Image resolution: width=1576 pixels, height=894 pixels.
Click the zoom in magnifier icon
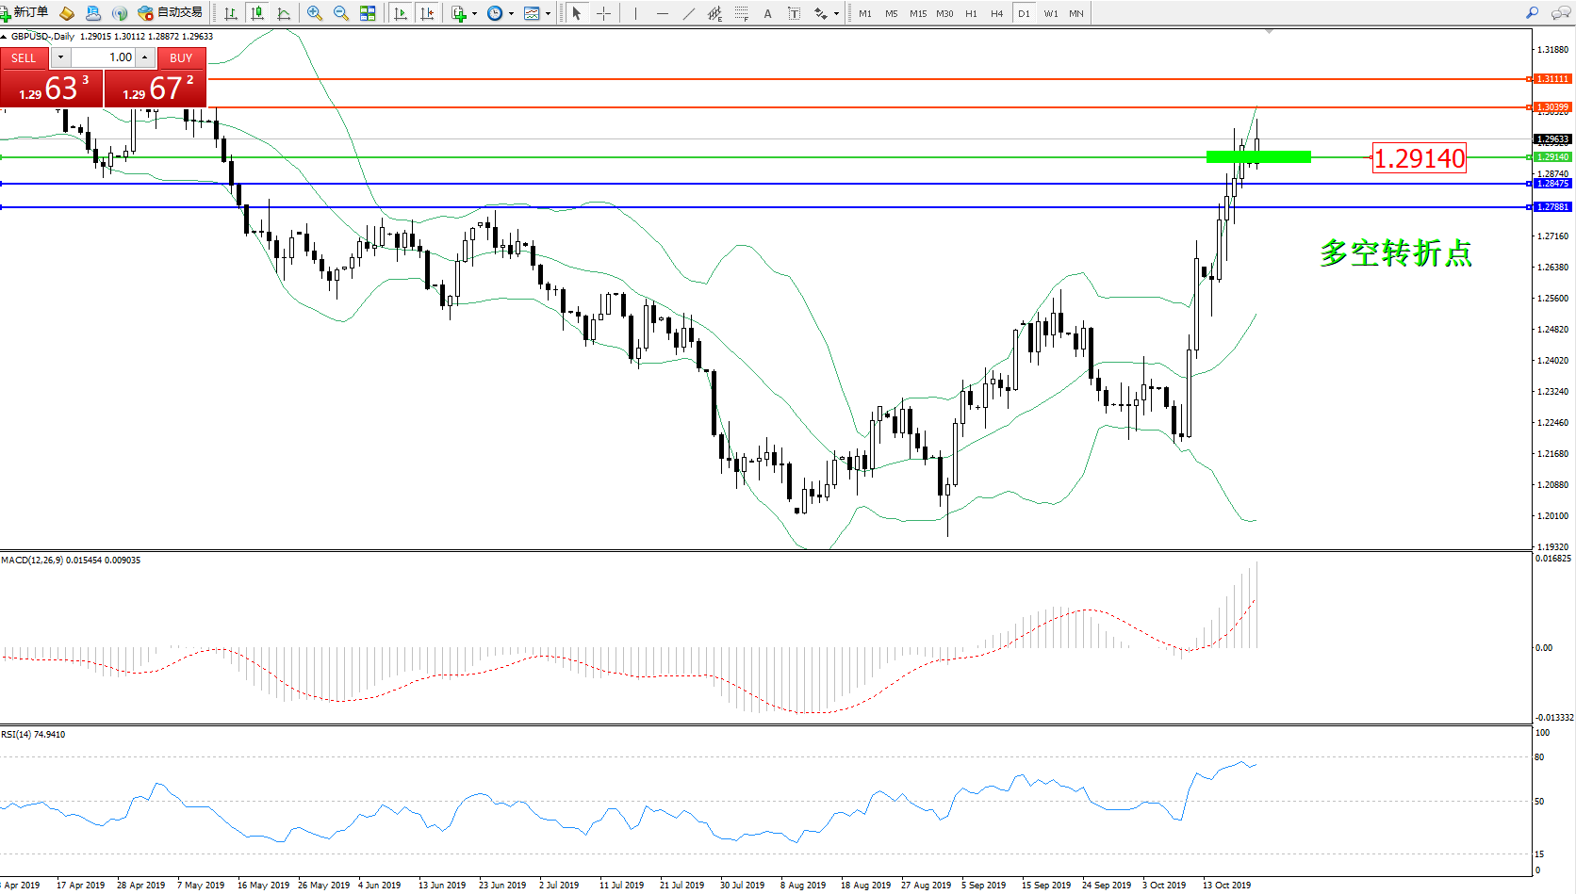point(315,13)
